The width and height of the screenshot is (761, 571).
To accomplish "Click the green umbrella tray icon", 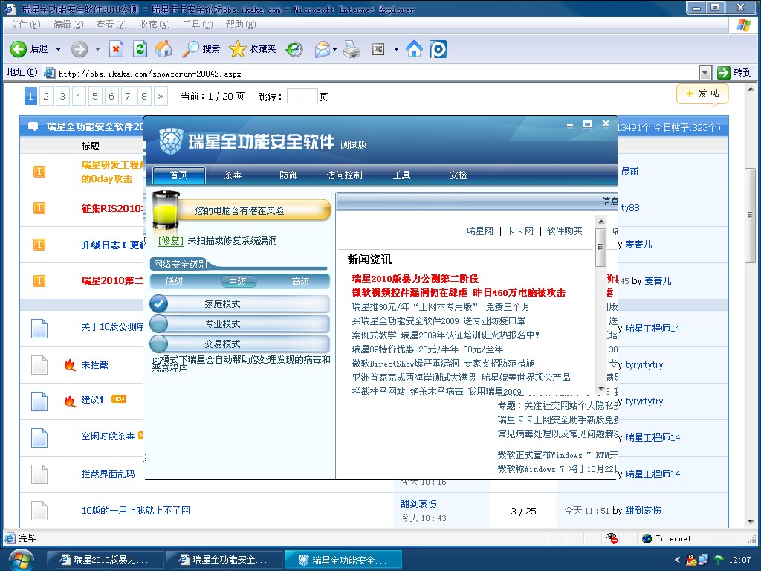I will click(719, 560).
